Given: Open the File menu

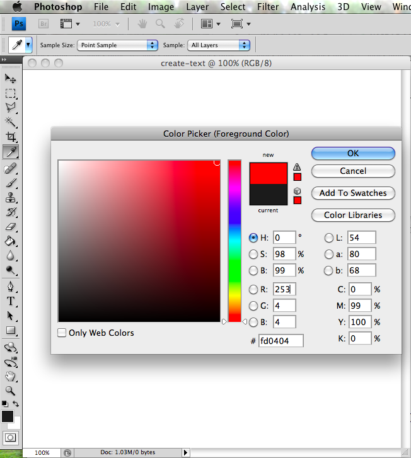Looking at the screenshot, I should 101,7.
